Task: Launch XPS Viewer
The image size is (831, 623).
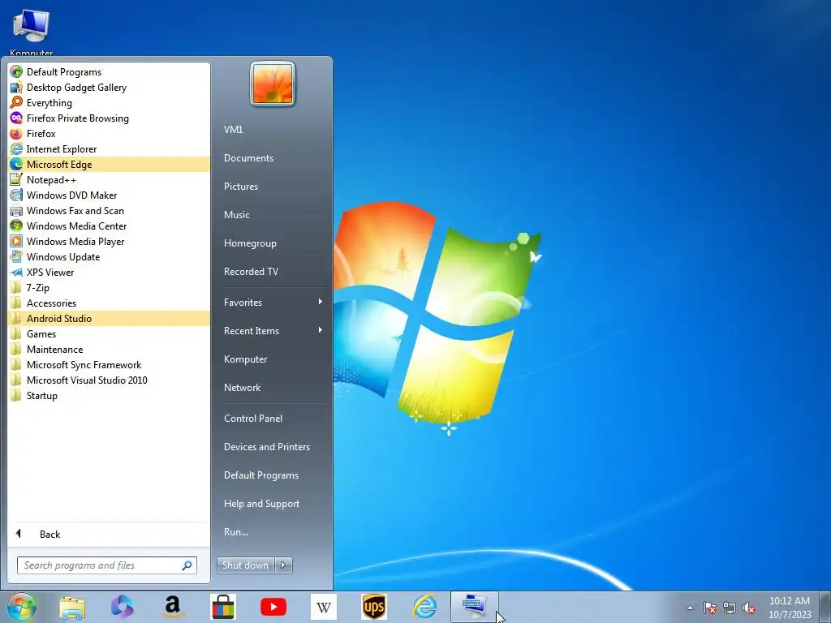Action: tap(109, 273)
